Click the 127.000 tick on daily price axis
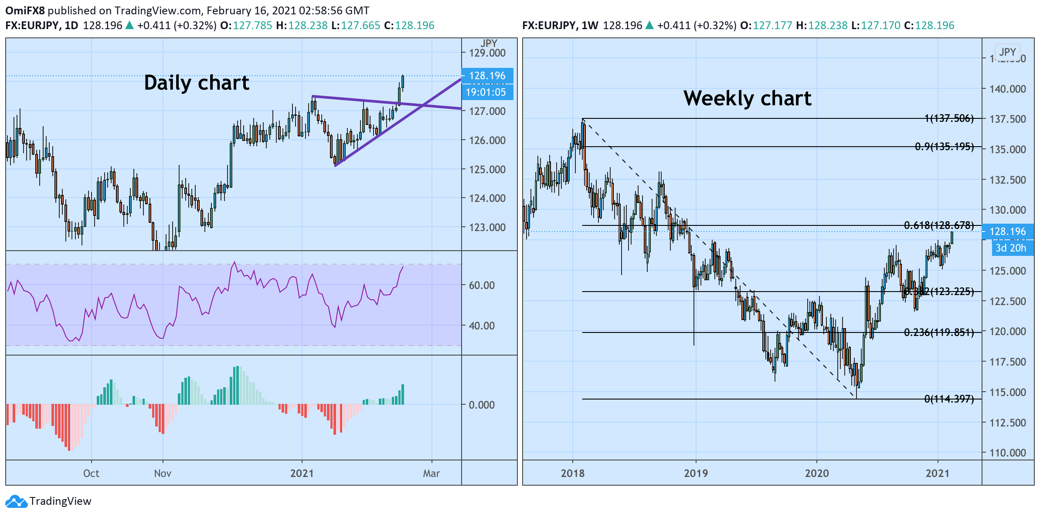 pyautogui.click(x=487, y=111)
